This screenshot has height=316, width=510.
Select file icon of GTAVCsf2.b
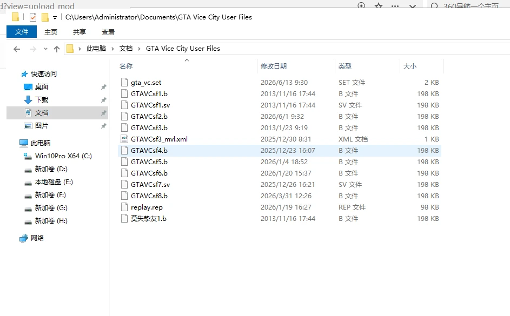[x=124, y=116]
